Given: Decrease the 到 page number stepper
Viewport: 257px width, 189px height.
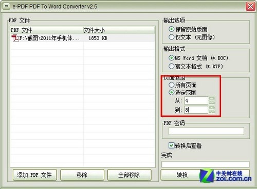Looking at the screenshot, I should point(212,112).
